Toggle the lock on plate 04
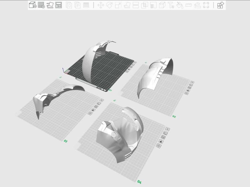The image size is (250, 187). (161, 141)
